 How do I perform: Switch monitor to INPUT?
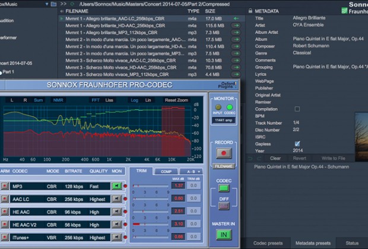click(218, 107)
